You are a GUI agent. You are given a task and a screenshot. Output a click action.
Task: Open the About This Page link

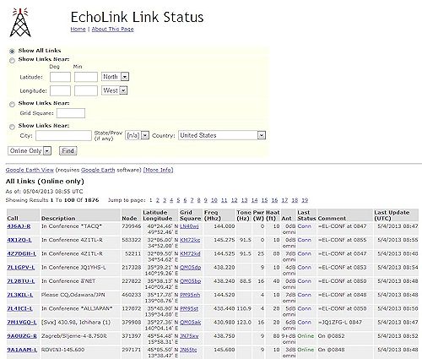[x=112, y=29]
